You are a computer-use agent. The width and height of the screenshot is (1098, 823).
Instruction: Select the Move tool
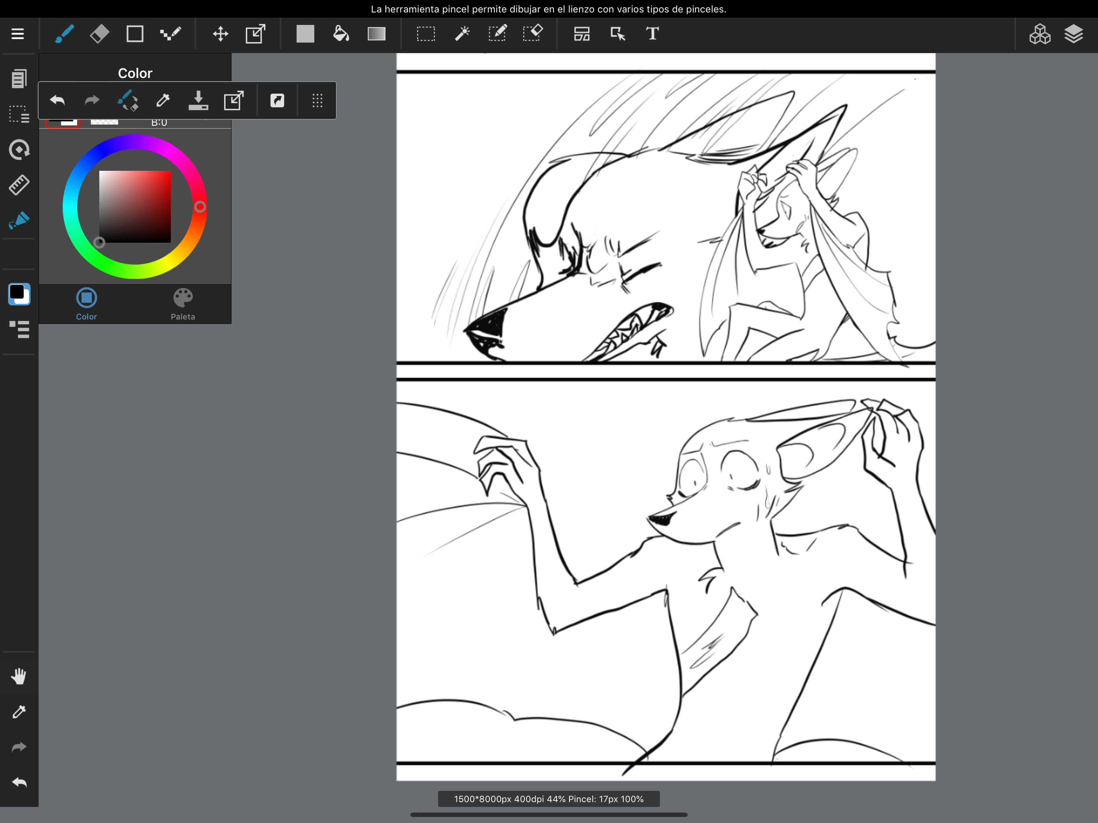tap(220, 34)
